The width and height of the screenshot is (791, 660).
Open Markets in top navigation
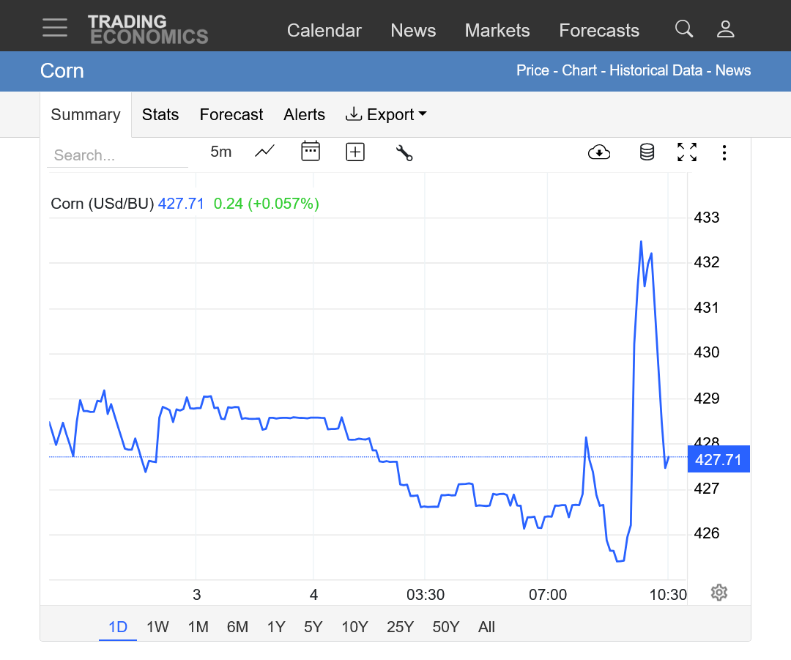pos(497,31)
